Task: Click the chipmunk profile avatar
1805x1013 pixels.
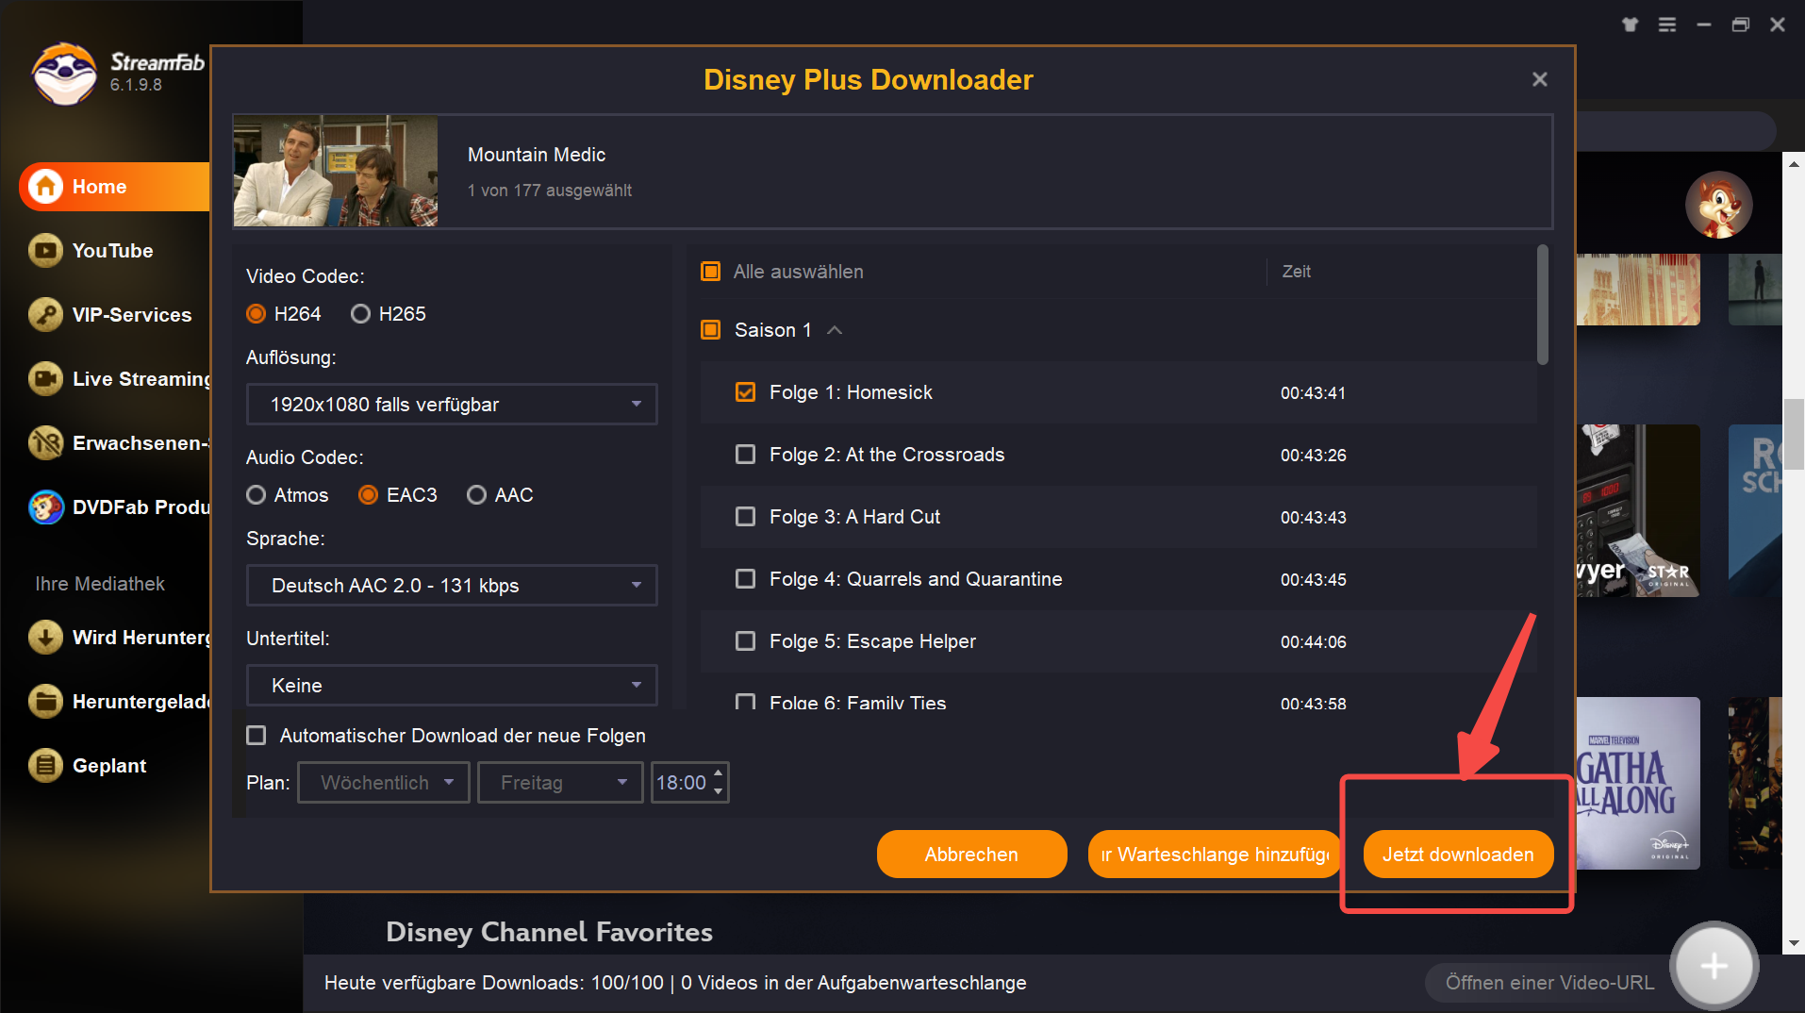Action: 1719,206
